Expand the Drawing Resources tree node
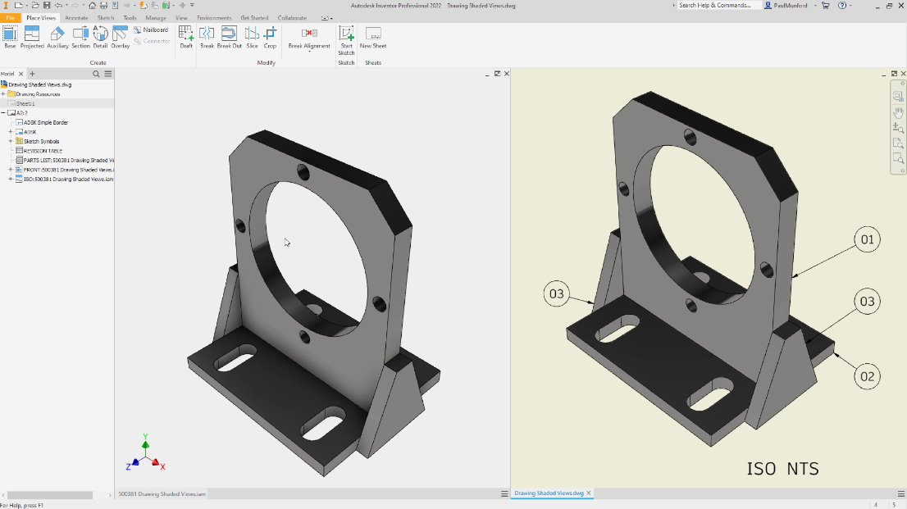 click(x=3, y=93)
